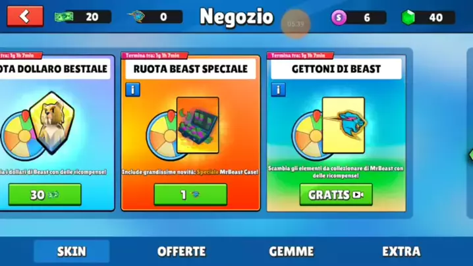473x266 pixels.
Task: Go to the GEMME tab
Action: [291, 252]
